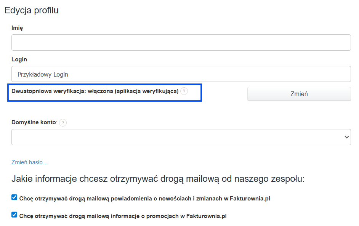Click inside the Imię input field
359x226 pixels.
(181, 42)
